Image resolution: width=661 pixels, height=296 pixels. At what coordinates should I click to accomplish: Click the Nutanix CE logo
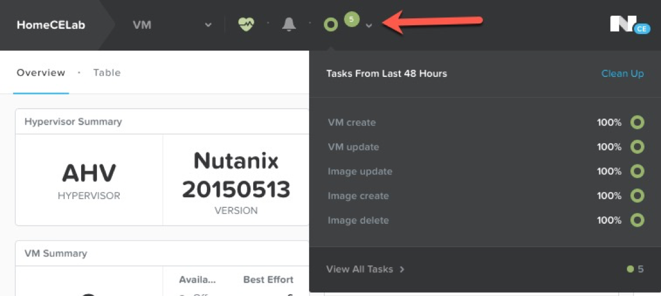point(630,25)
